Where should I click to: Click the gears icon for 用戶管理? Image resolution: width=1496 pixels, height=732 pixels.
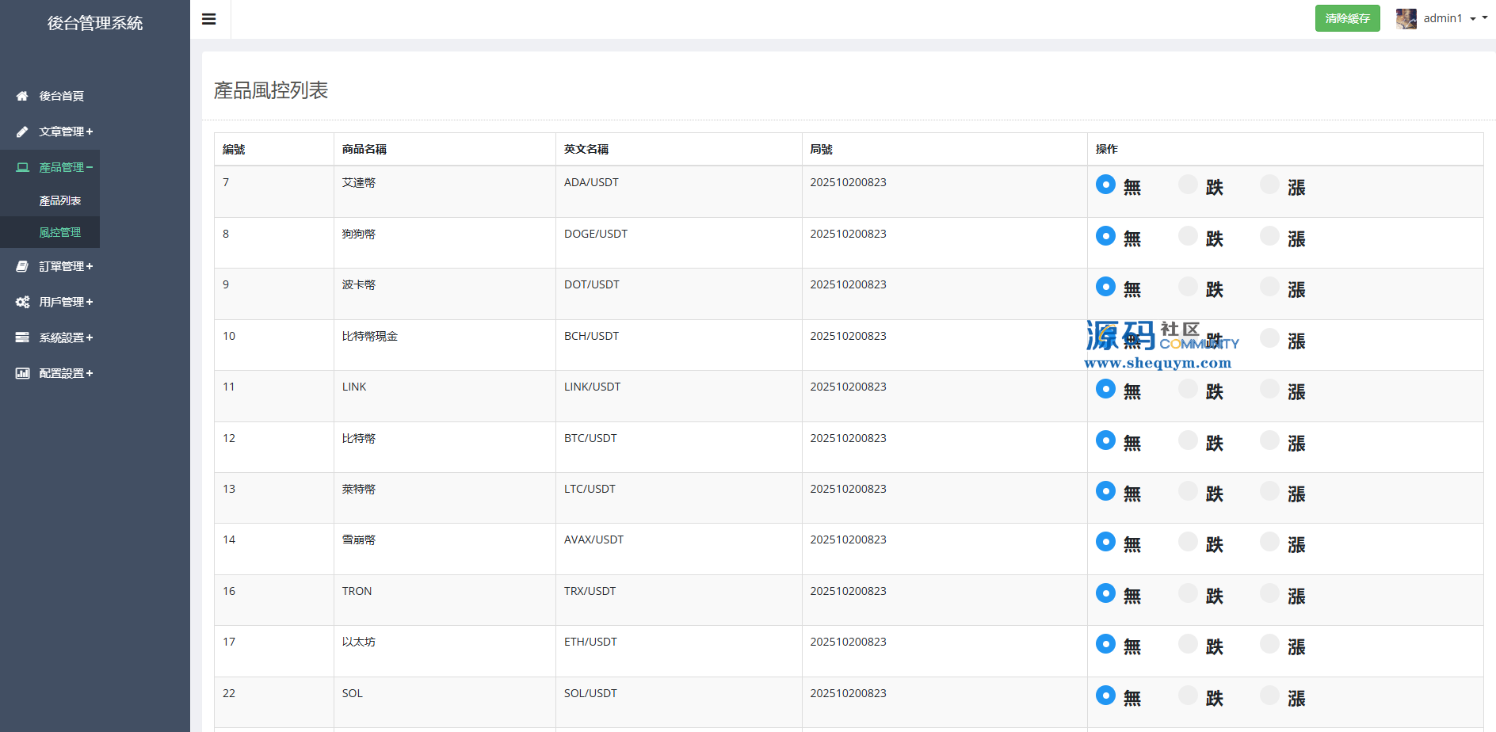click(22, 302)
